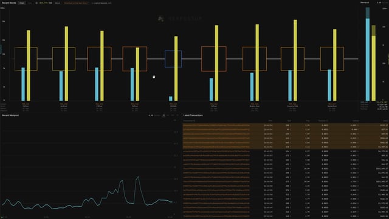The image size is (389, 219).
Task: Click the tall blue Mempool bar at right
Action: tap(368, 54)
